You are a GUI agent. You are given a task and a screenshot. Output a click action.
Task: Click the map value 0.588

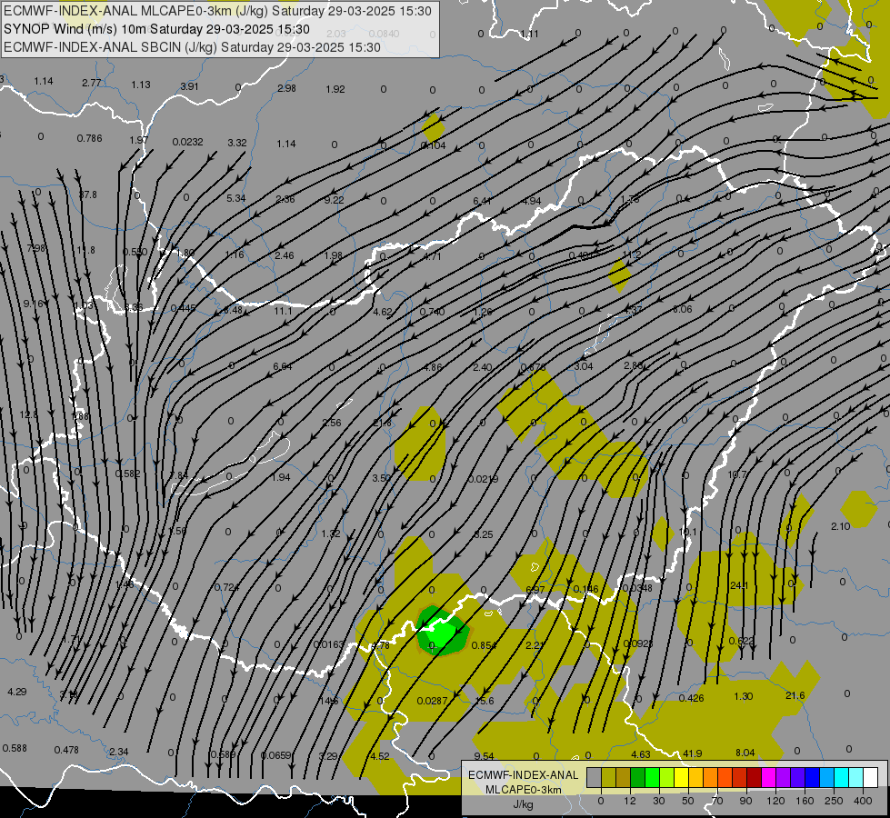click(15, 748)
